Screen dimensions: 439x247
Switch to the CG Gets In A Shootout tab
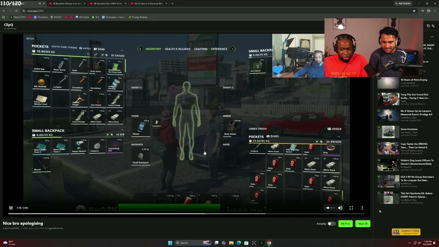[x=149, y=3]
